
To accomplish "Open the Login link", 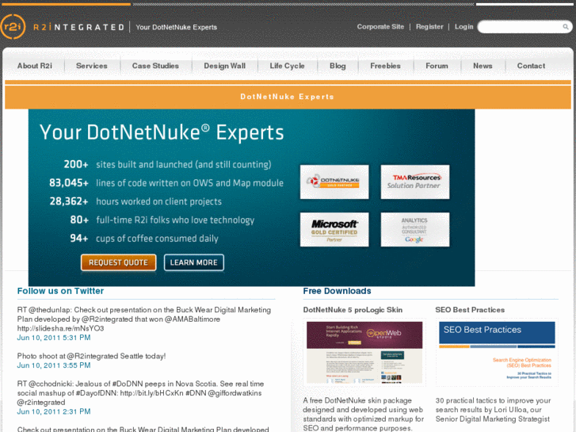I will click(463, 27).
